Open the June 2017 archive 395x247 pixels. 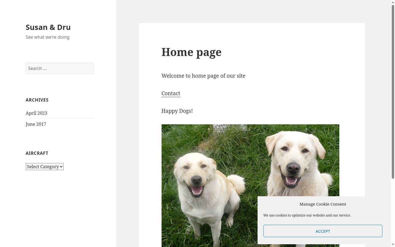(36, 124)
